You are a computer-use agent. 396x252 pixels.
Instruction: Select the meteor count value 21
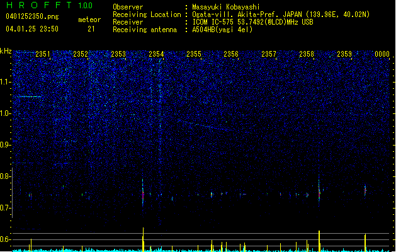coord(91,29)
